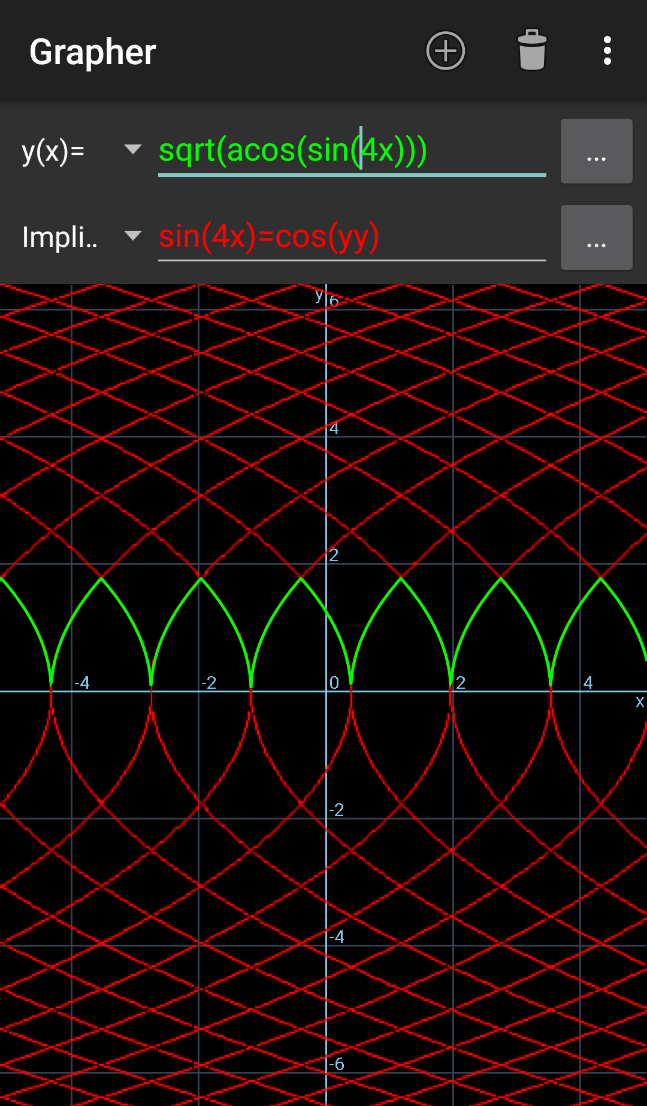The height and width of the screenshot is (1106, 647).
Task: Add a new function with plus icon
Action: 445,51
